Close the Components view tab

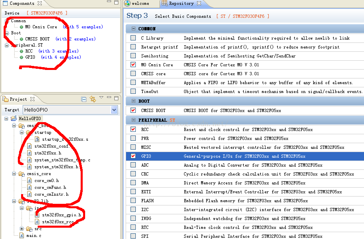coord(40,3)
